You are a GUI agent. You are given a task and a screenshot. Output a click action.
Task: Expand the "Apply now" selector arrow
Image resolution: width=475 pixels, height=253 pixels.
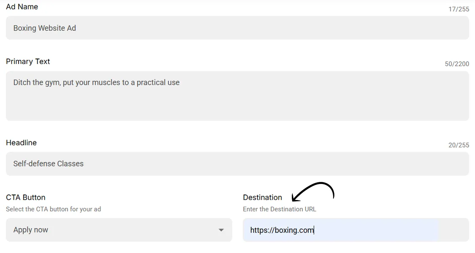221,230
